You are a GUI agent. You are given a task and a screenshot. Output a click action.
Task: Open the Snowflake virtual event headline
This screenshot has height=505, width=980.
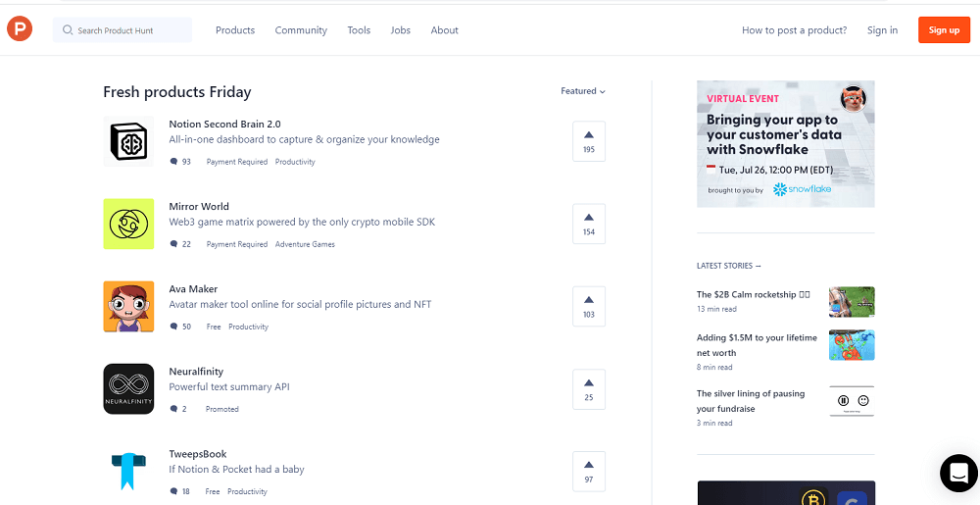tap(774, 134)
